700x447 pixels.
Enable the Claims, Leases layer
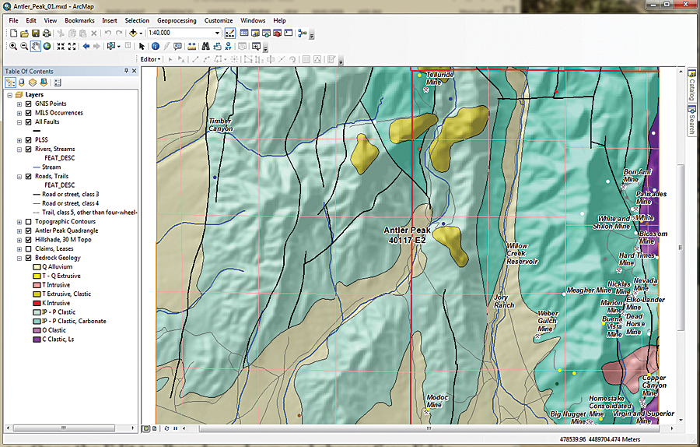[29, 249]
